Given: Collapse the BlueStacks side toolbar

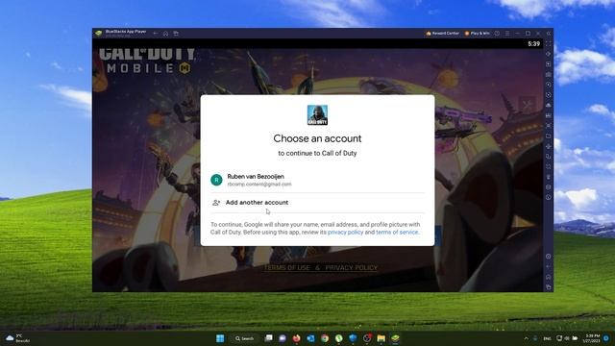Looking at the screenshot, I should tap(549, 34).
